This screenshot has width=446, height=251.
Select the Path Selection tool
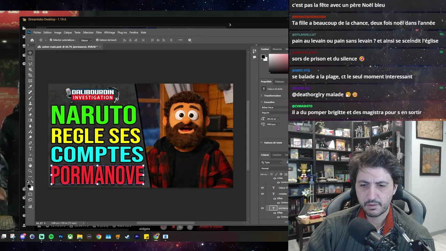click(30, 154)
